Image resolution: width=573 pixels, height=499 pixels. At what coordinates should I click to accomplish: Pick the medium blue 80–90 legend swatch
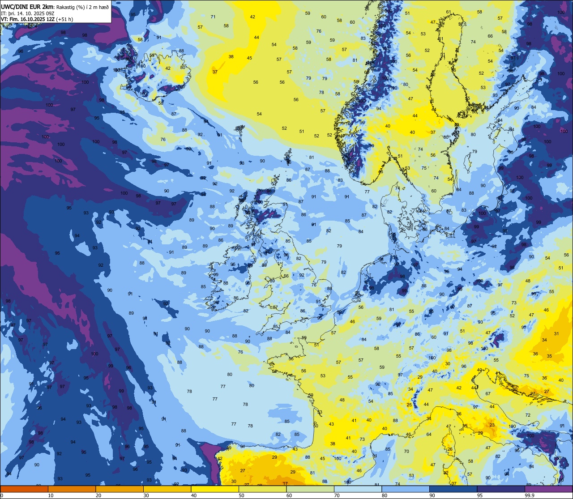pos(406,489)
